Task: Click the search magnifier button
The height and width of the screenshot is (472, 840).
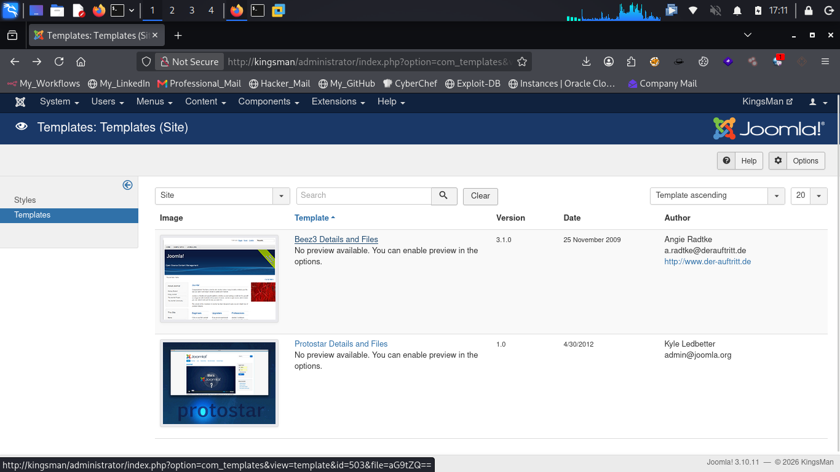Action: [444, 195]
